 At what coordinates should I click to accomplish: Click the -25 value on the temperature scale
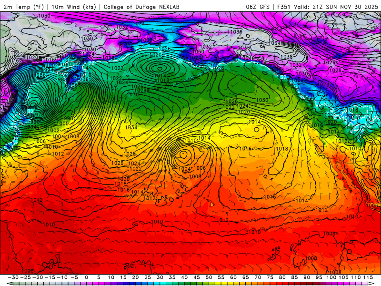[x=25, y=277]
